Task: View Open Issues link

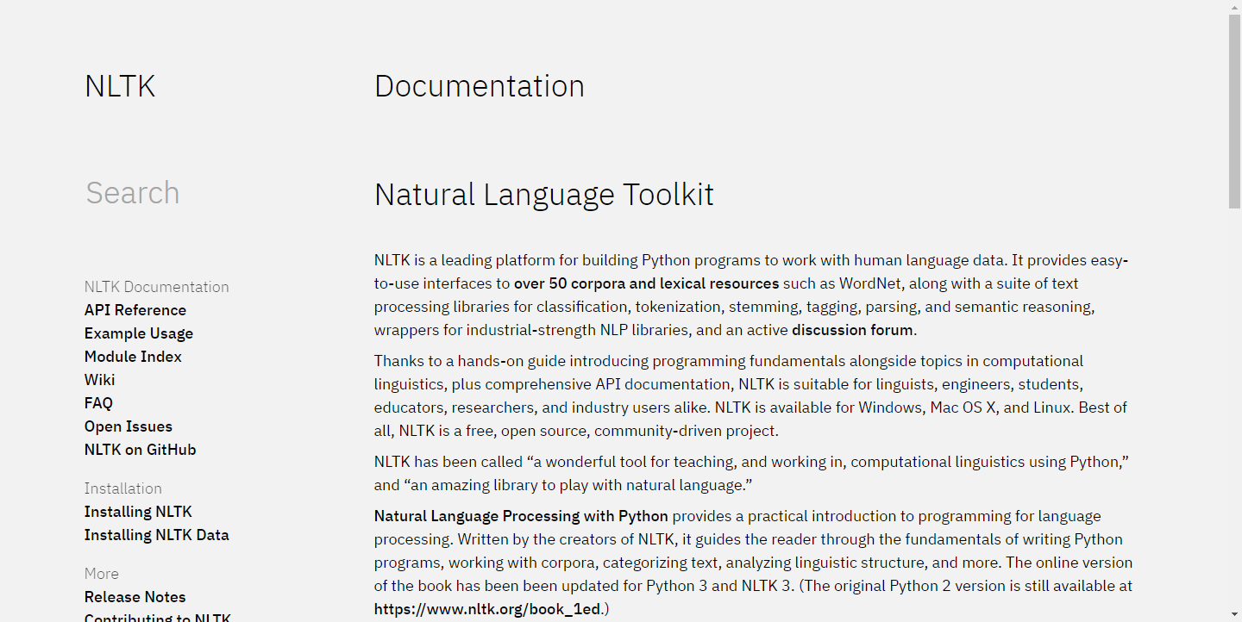Action: pos(129,426)
